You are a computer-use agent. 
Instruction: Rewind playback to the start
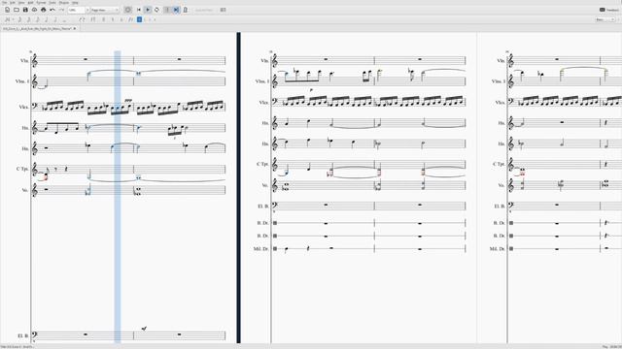tap(138, 10)
